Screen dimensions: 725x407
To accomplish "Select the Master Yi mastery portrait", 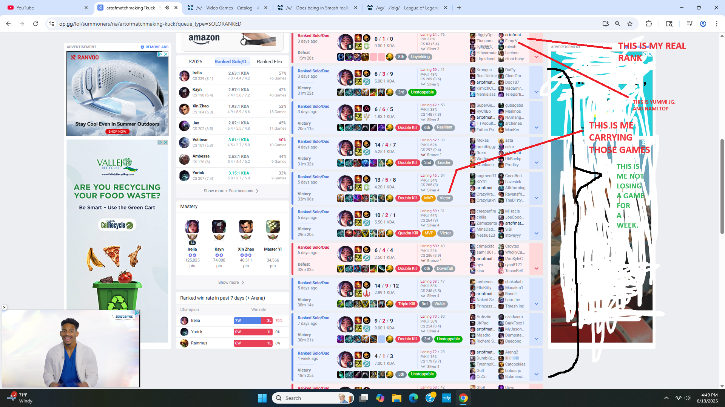I will [x=273, y=227].
